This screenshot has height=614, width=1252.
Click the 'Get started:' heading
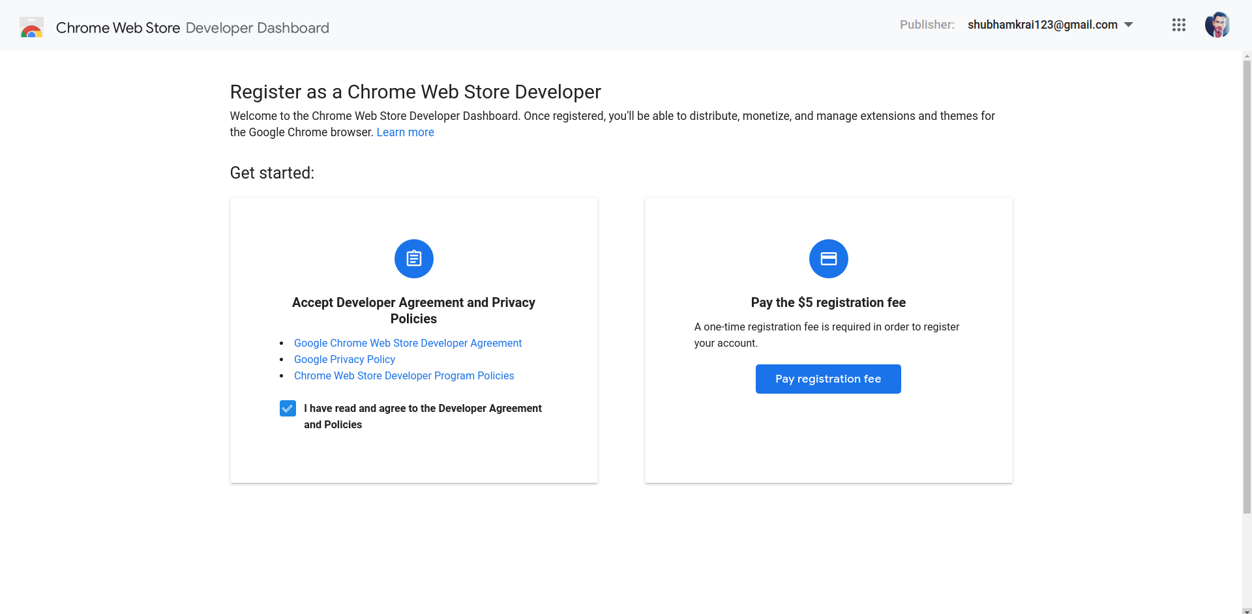[x=272, y=173]
